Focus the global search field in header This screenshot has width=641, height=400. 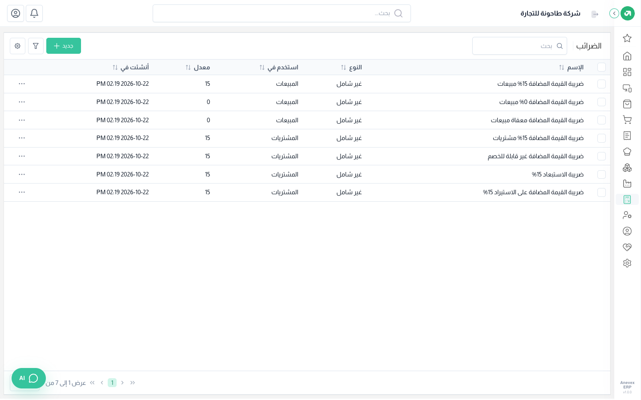282,13
